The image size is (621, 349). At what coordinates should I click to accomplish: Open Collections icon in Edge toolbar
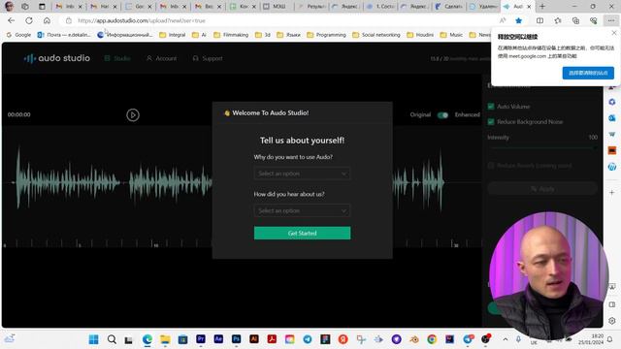[x=575, y=20]
